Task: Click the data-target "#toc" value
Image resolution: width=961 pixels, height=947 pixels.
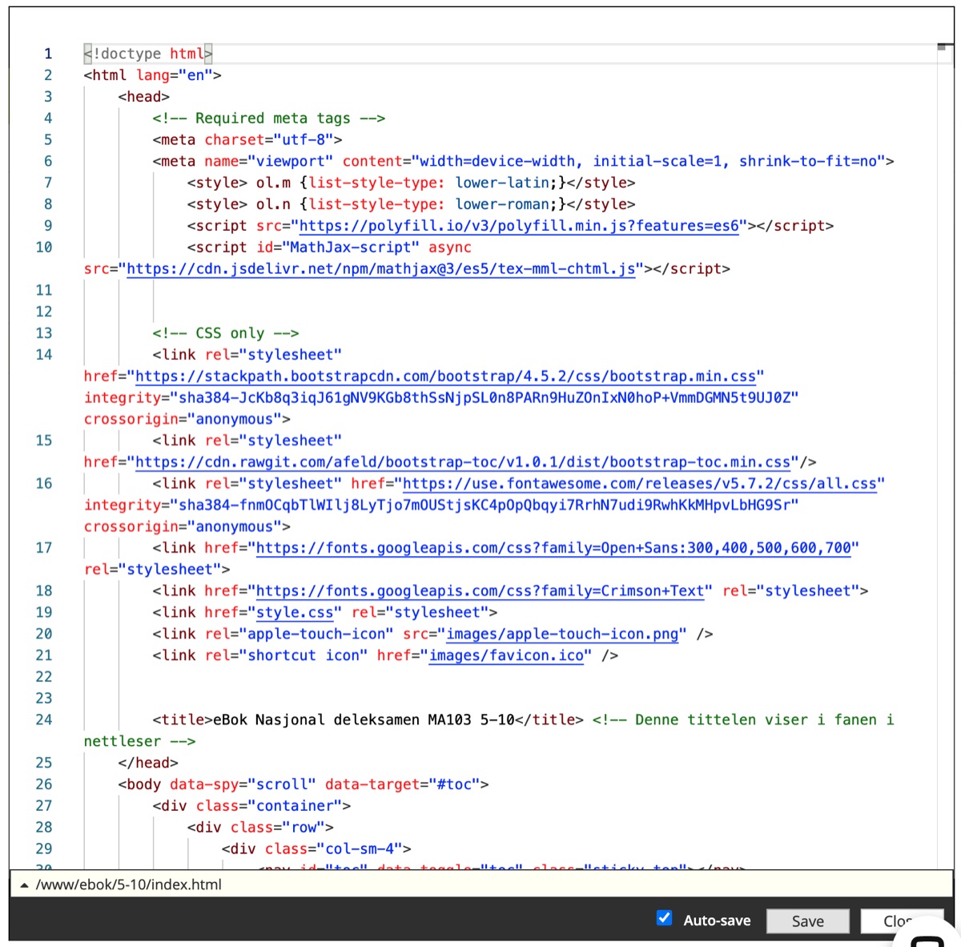Action: pos(454,785)
